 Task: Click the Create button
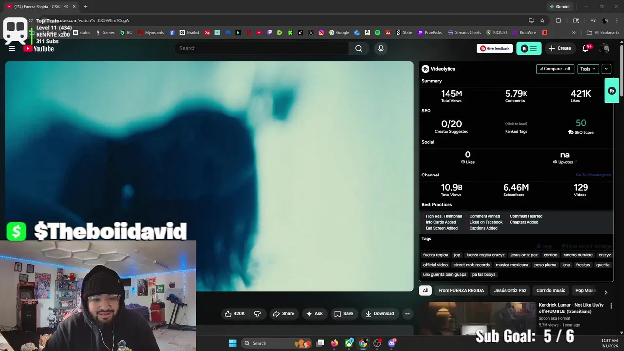[x=560, y=48]
